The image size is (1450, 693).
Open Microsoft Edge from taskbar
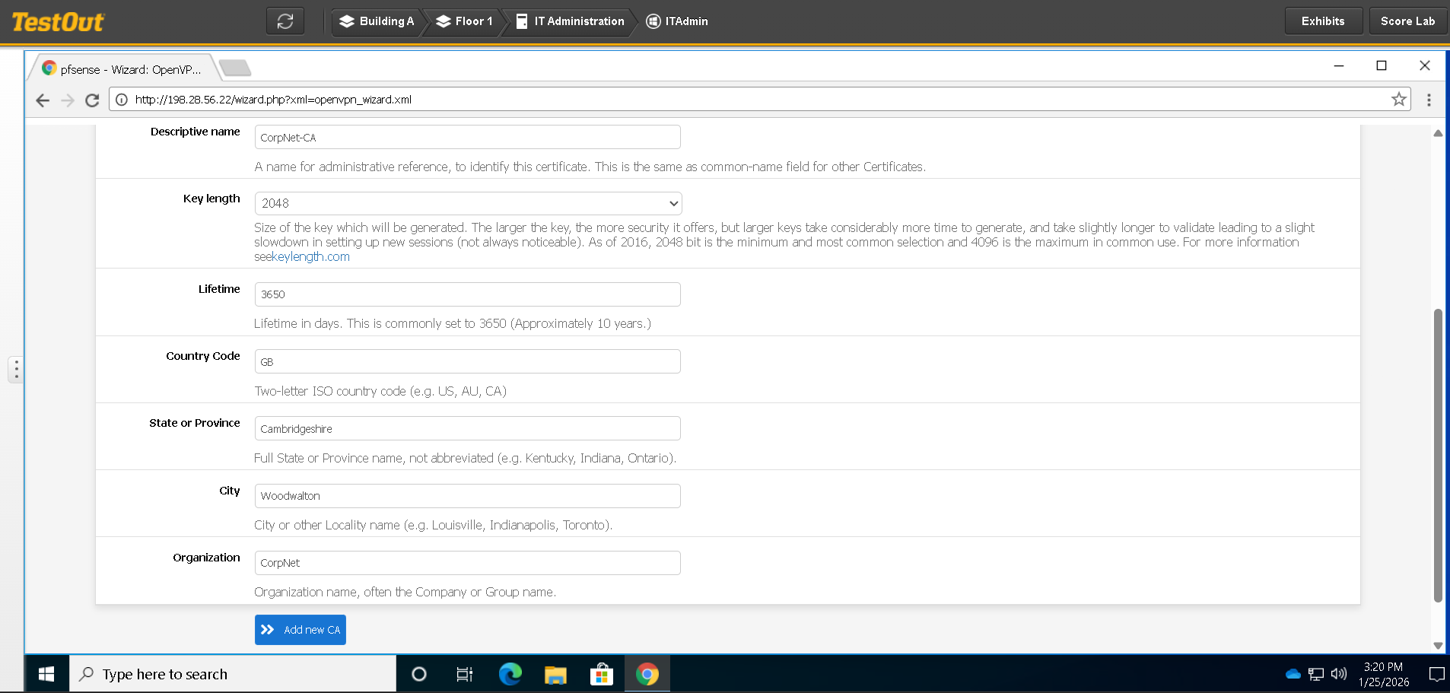click(x=510, y=674)
